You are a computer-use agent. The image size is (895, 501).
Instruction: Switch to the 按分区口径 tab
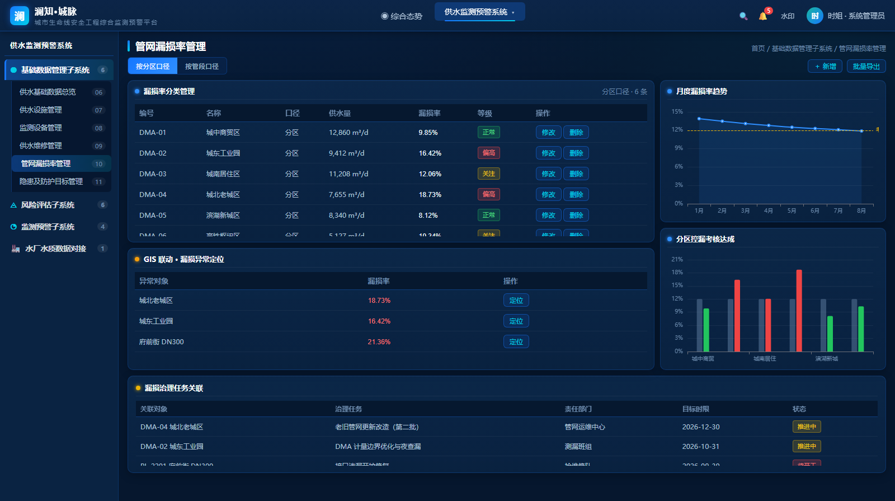click(x=153, y=66)
